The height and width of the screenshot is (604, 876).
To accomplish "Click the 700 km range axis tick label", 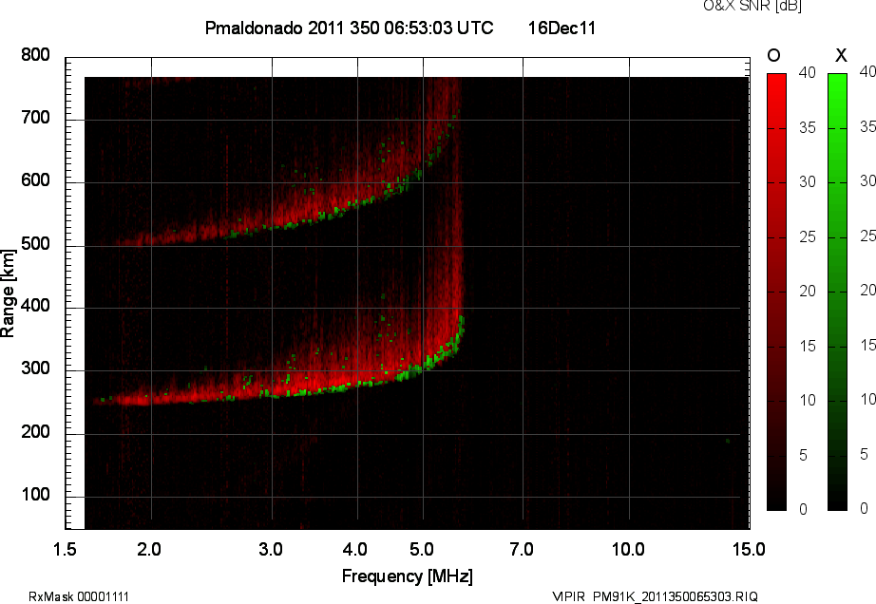I will pos(35,118).
